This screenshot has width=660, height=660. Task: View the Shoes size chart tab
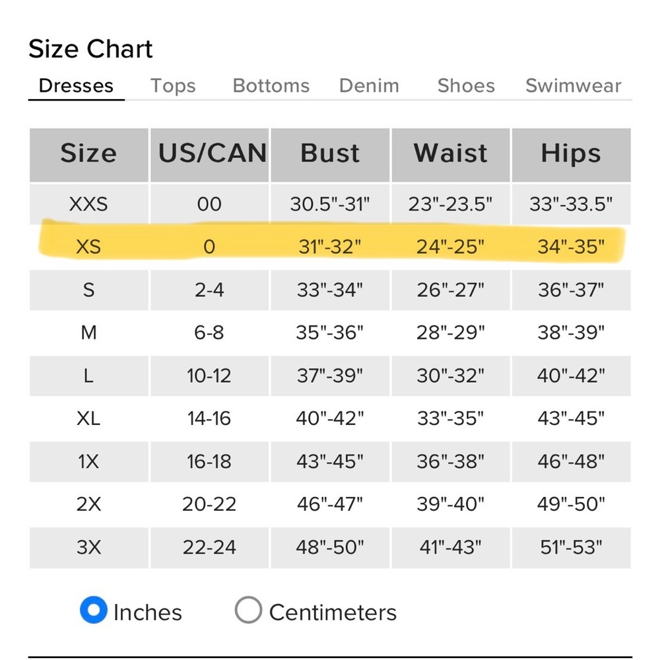(x=466, y=86)
